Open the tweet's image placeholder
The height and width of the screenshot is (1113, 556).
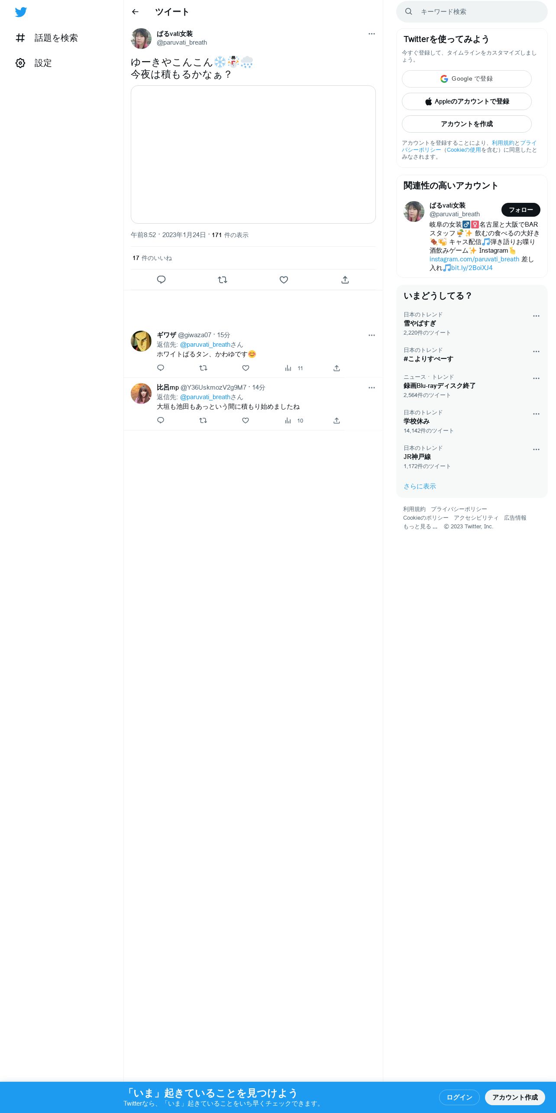click(253, 154)
